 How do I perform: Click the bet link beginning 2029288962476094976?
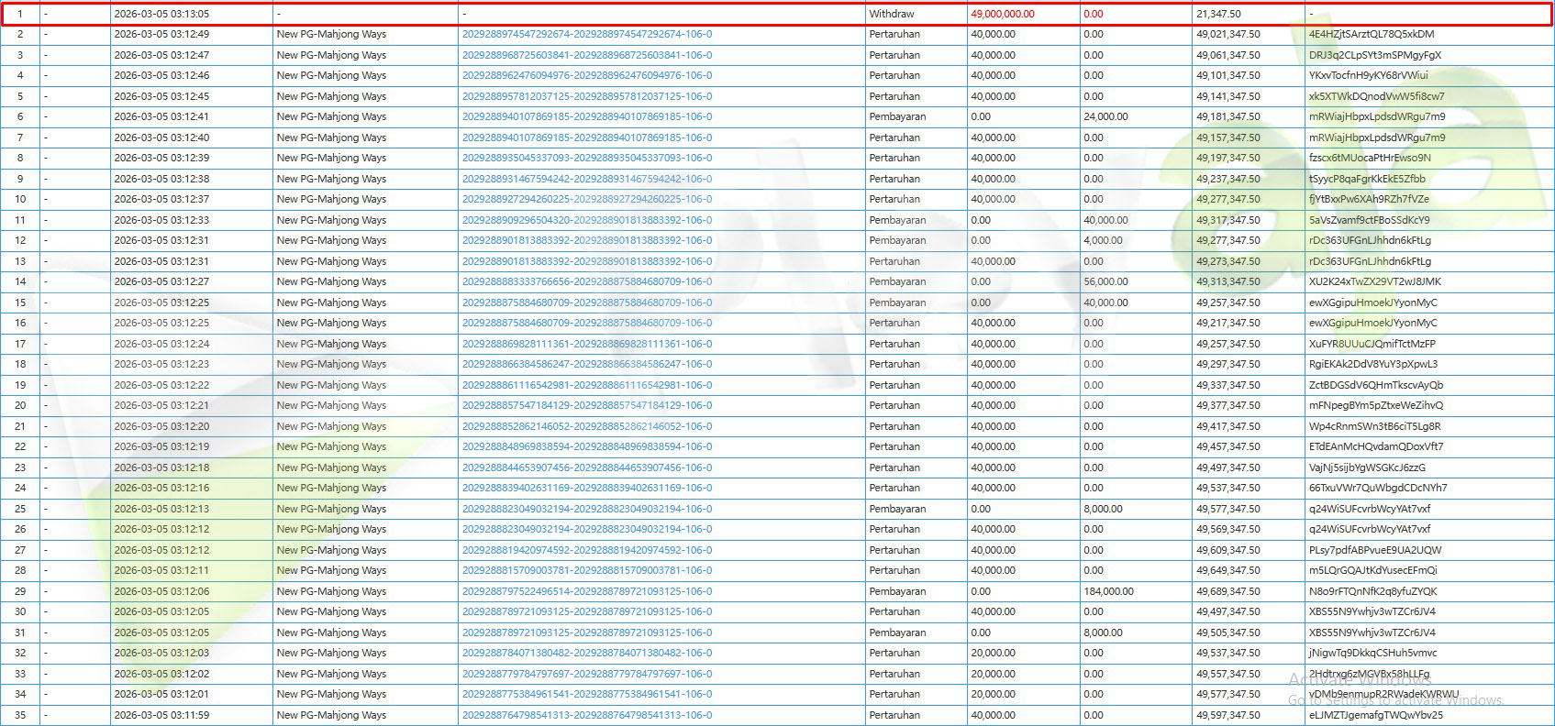(x=586, y=76)
